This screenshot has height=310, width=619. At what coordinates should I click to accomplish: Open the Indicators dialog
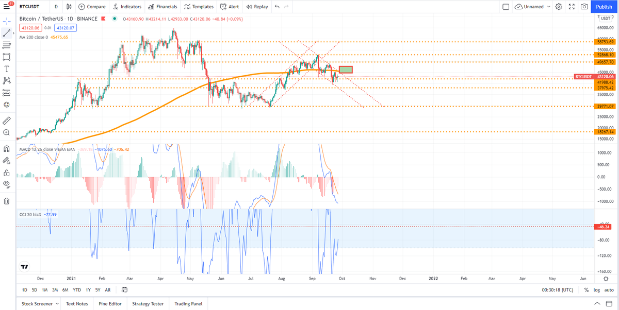click(x=127, y=7)
